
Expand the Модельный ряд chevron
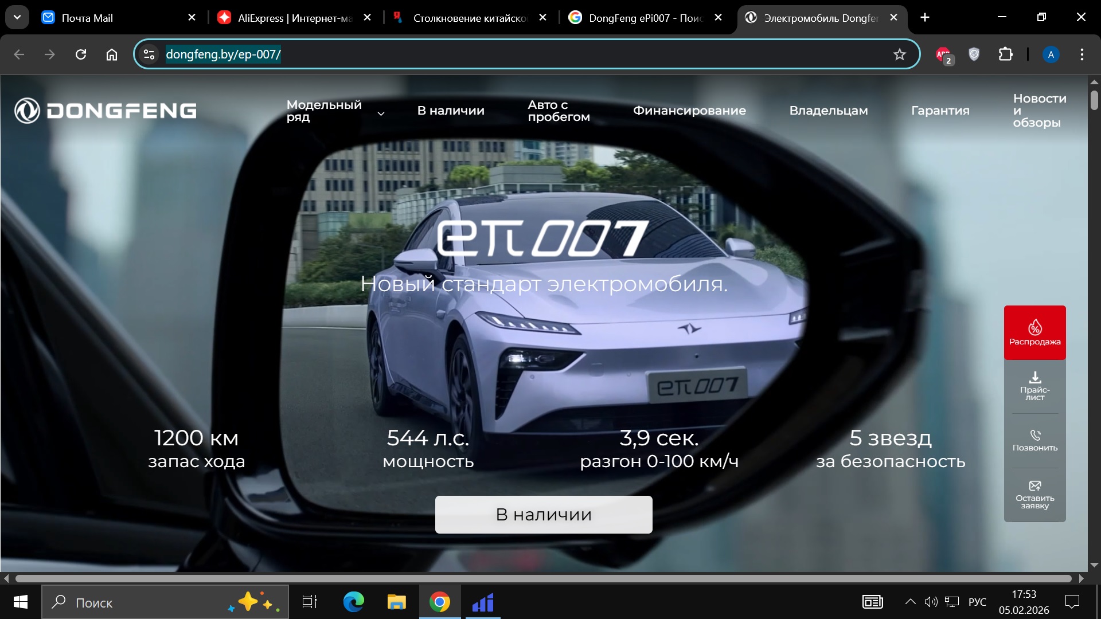click(x=381, y=113)
